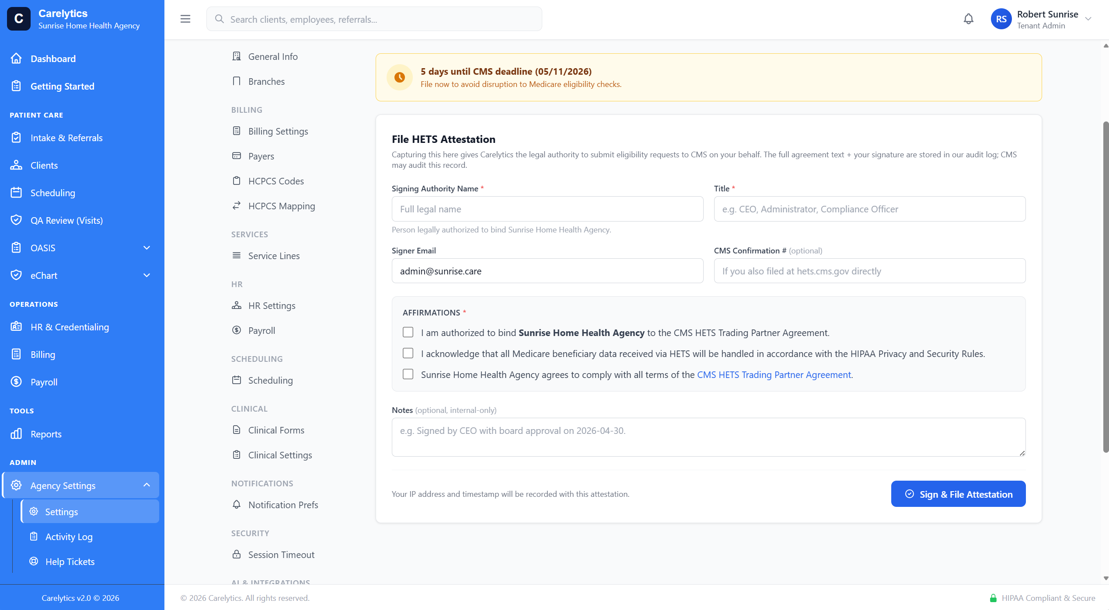Expand the OASIS menu chevron
Screen dimensions: 1109x610
[x=147, y=248]
